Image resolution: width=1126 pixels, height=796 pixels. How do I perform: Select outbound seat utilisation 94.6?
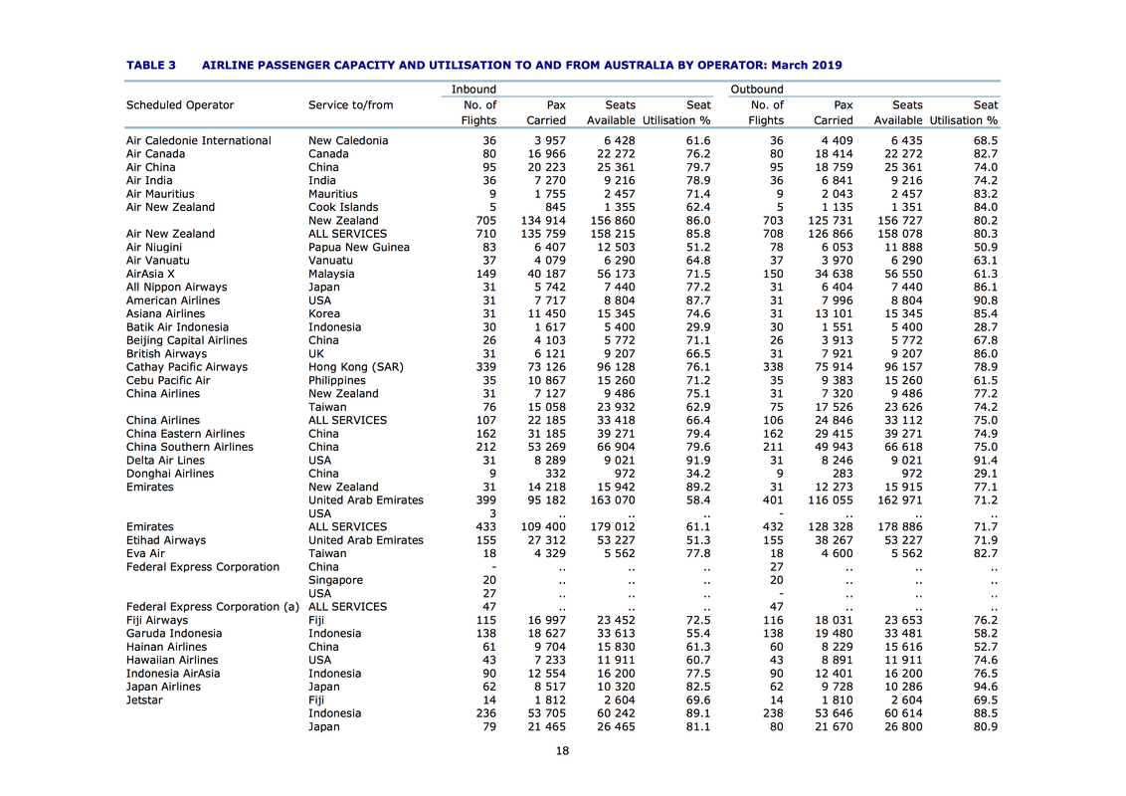[x=986, y=687]
